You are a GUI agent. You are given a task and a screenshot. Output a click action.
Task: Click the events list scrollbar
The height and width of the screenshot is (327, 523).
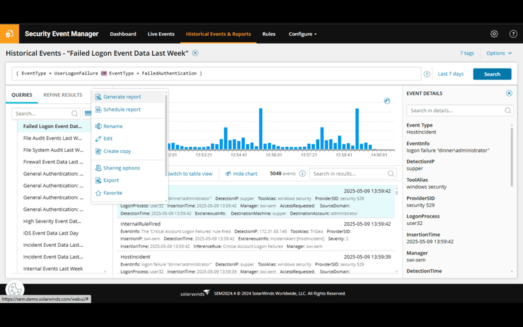click(397, 192)
